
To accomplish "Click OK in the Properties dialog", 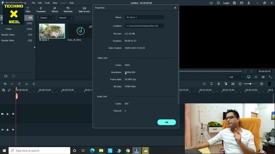I will (x=167, y=122).
